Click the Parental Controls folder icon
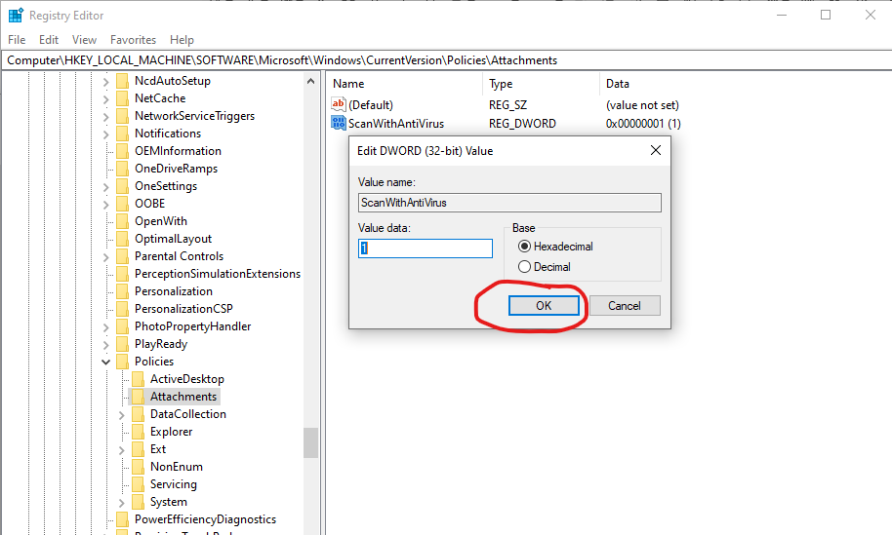This screenshot has height=535, width=892. [x=122, y=256]
